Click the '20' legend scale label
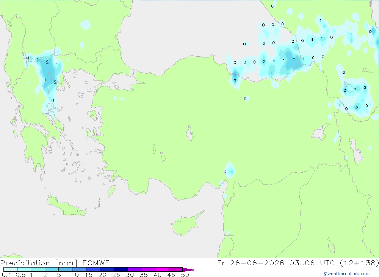Viewport: 379px width, 277px height. pos(102,275)
